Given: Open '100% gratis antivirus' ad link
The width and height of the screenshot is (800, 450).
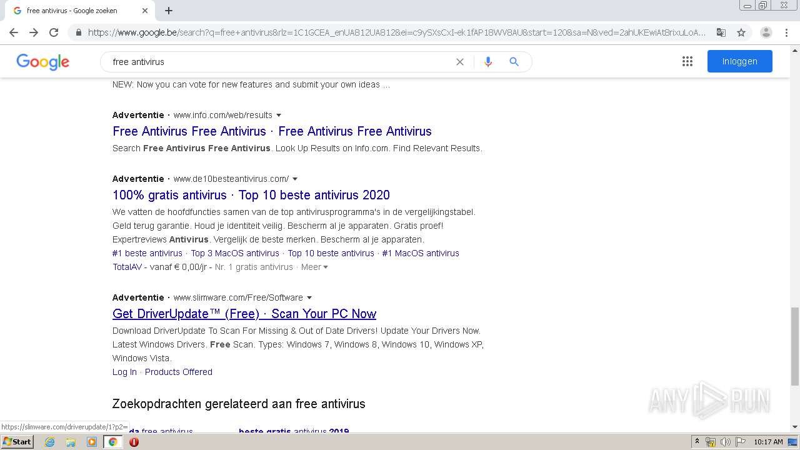Looking at the screenshot, I should point(251,195).
